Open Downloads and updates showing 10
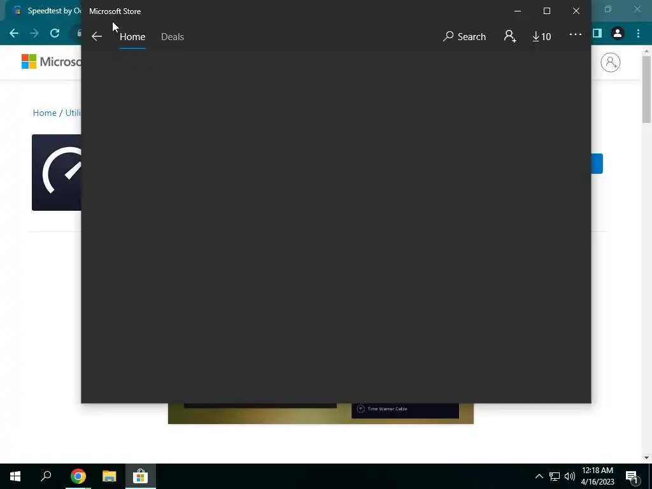The image size is (652, 489). pos(541,36)
